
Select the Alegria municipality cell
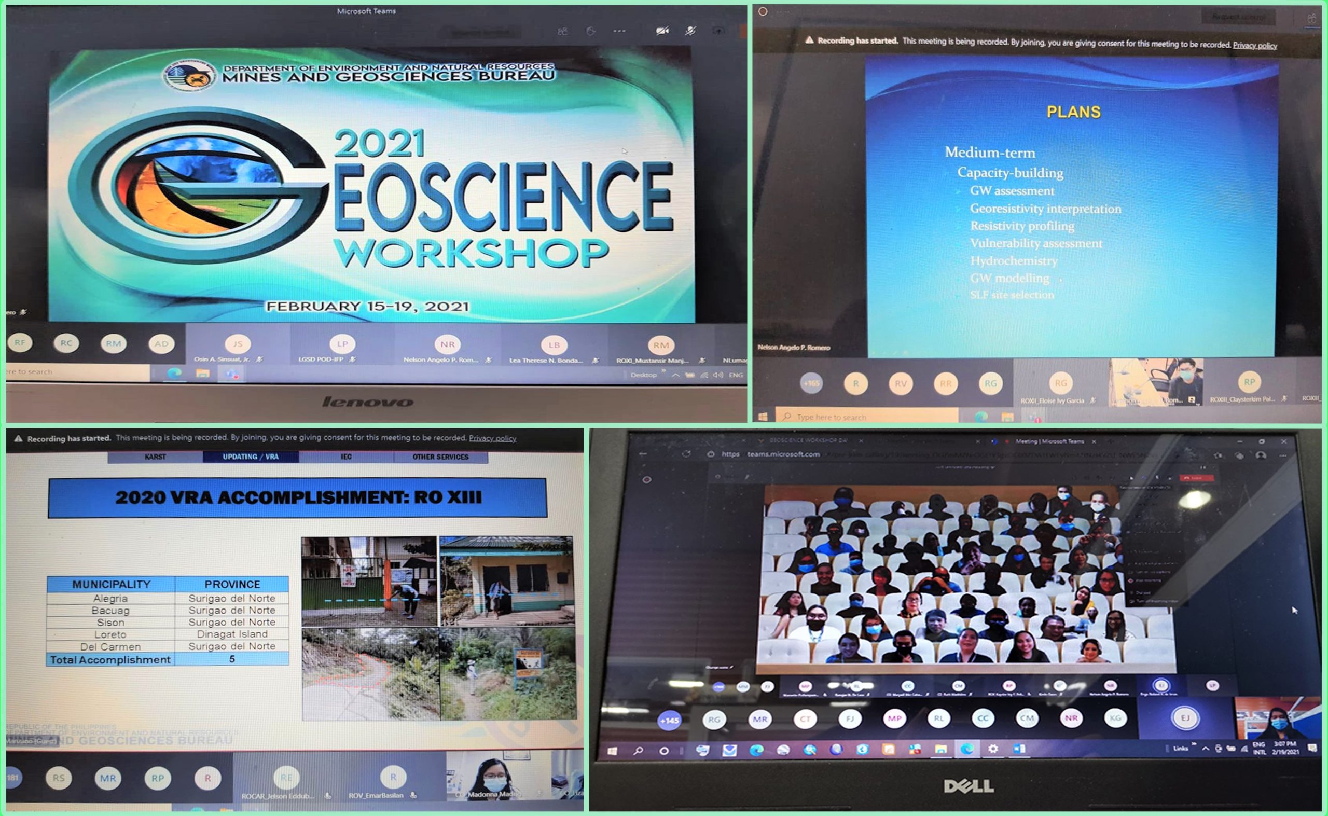click(110, 598)
